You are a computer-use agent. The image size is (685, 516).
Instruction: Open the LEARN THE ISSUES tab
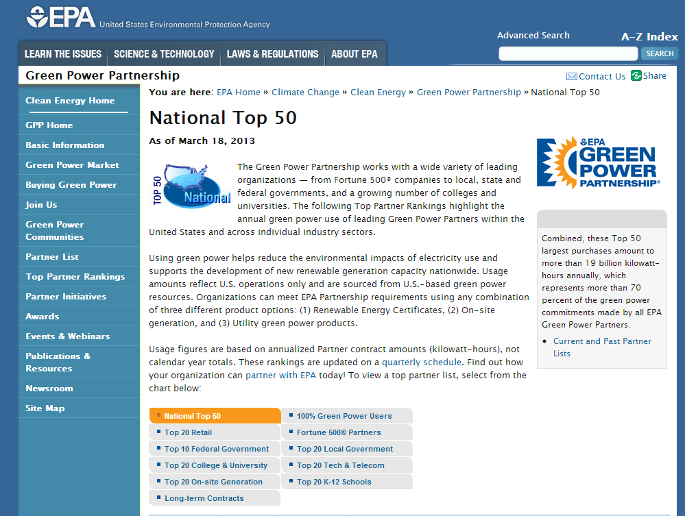point(62,53)
